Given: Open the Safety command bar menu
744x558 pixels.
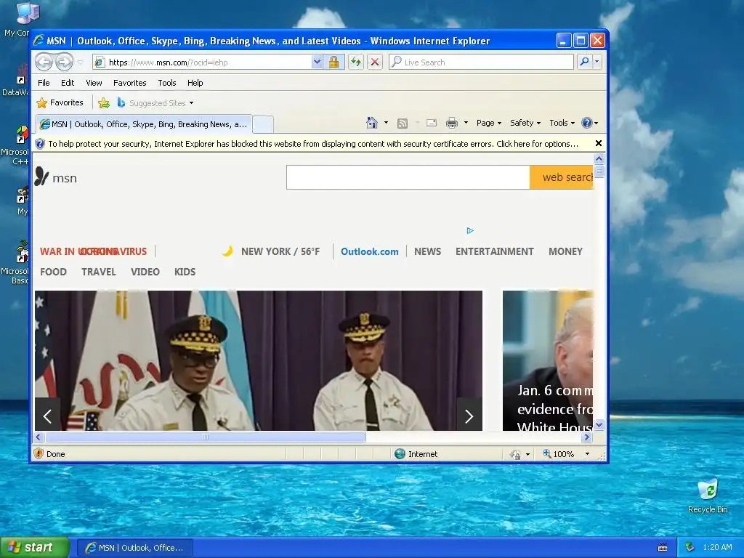Looking at the screenshot, I should click(x=525, y=123).
